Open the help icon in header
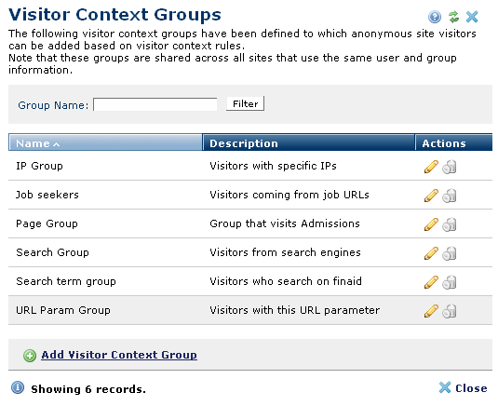This screenshot has width=498, height=406. [x=435, y=17]
